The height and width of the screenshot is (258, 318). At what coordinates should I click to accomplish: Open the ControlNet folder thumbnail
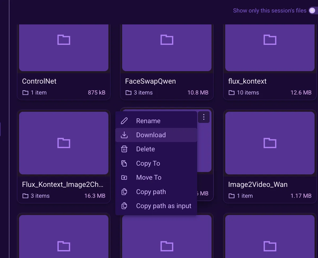coord(64,48)
